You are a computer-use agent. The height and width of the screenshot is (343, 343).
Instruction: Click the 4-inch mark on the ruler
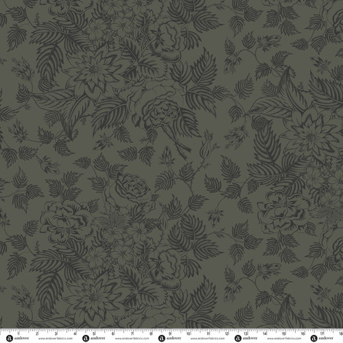[x=75, y=334]
